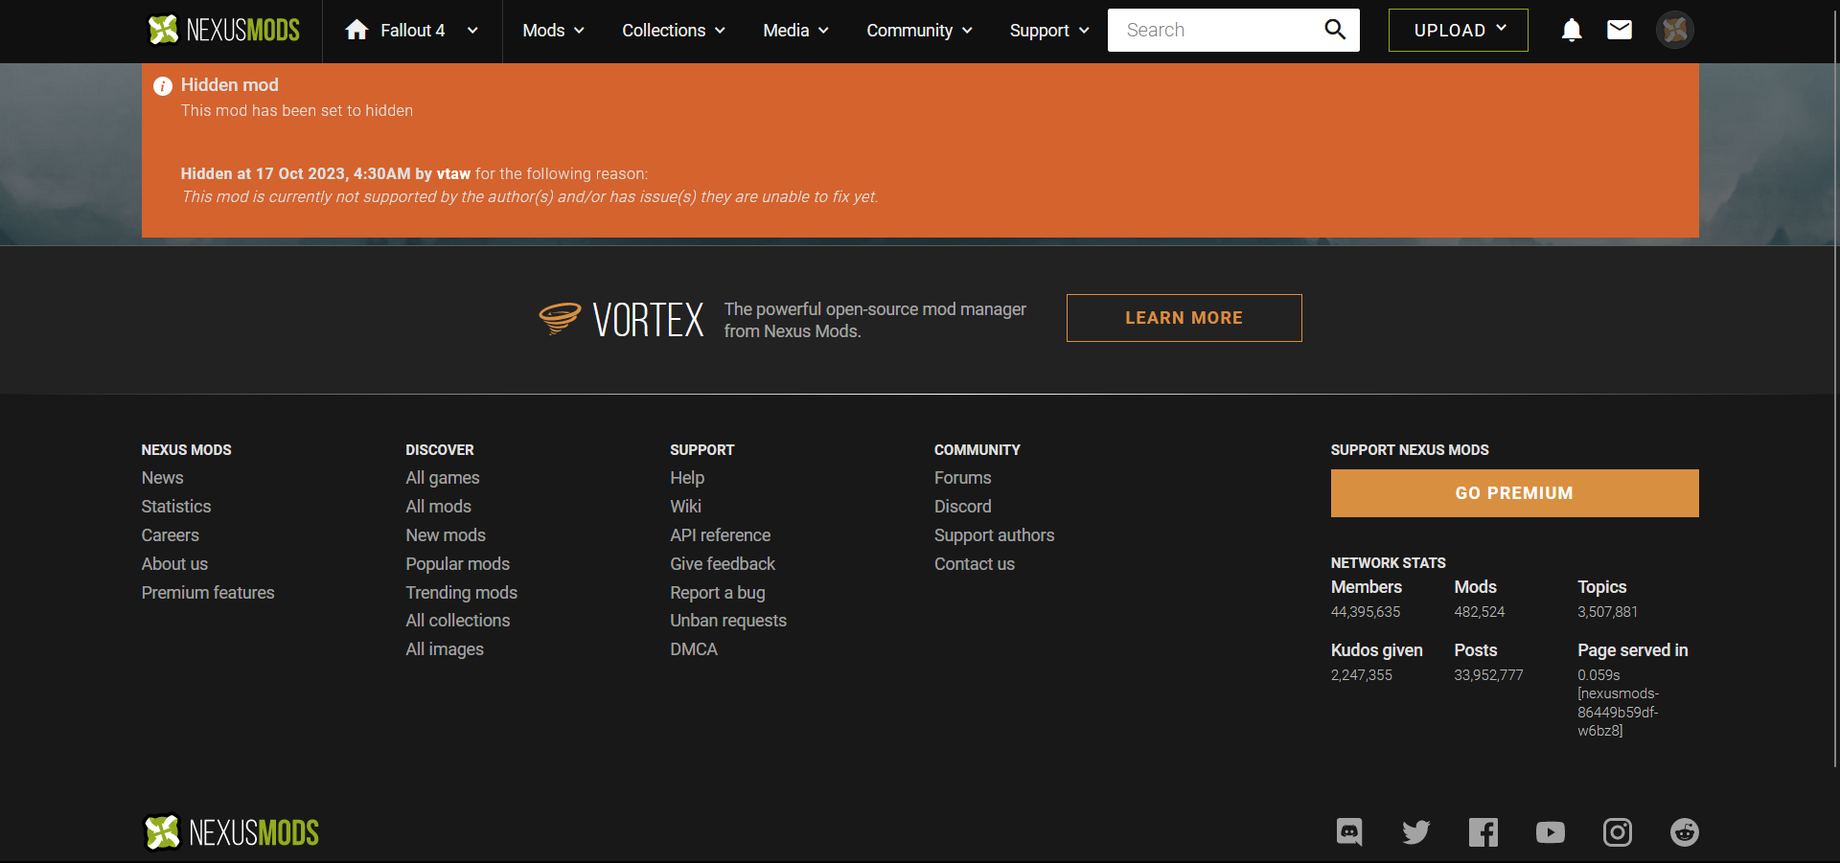The height and width of the screenshot is (863, 1840).
Task: Click the search magnifier icon
Action: [1335, 30]
